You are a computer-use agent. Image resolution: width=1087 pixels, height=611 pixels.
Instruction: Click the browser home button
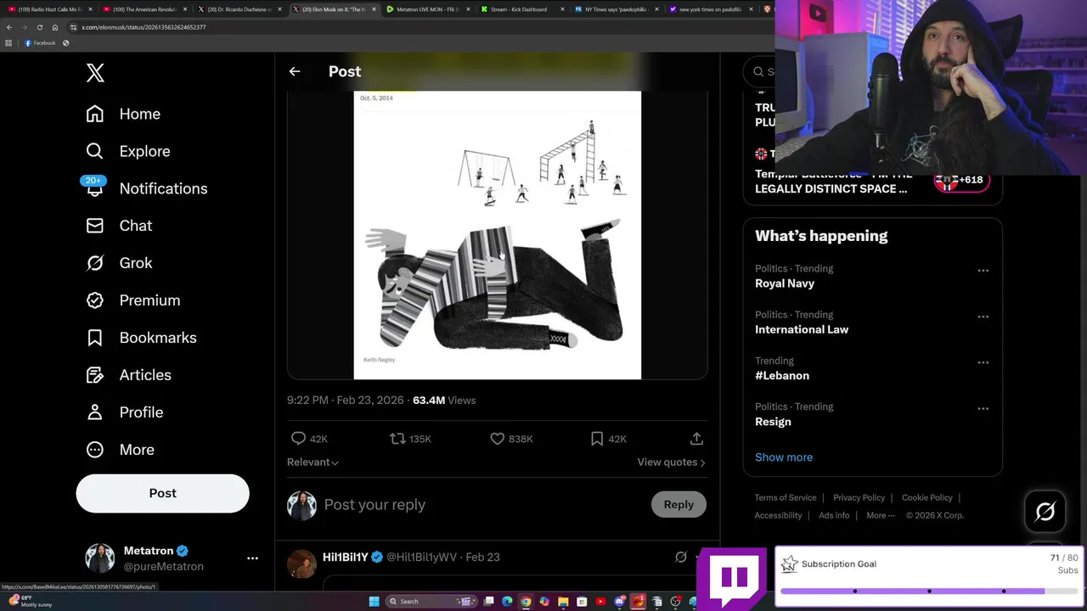point(55,27)
